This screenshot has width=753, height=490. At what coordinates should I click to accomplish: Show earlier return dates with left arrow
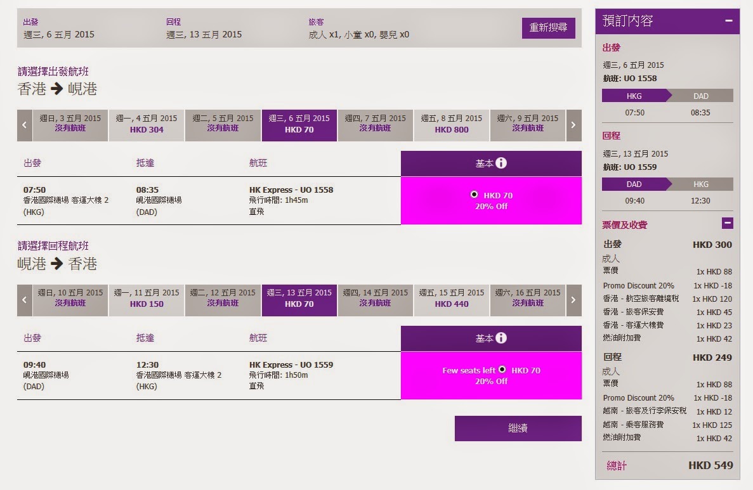click(25, 300)
